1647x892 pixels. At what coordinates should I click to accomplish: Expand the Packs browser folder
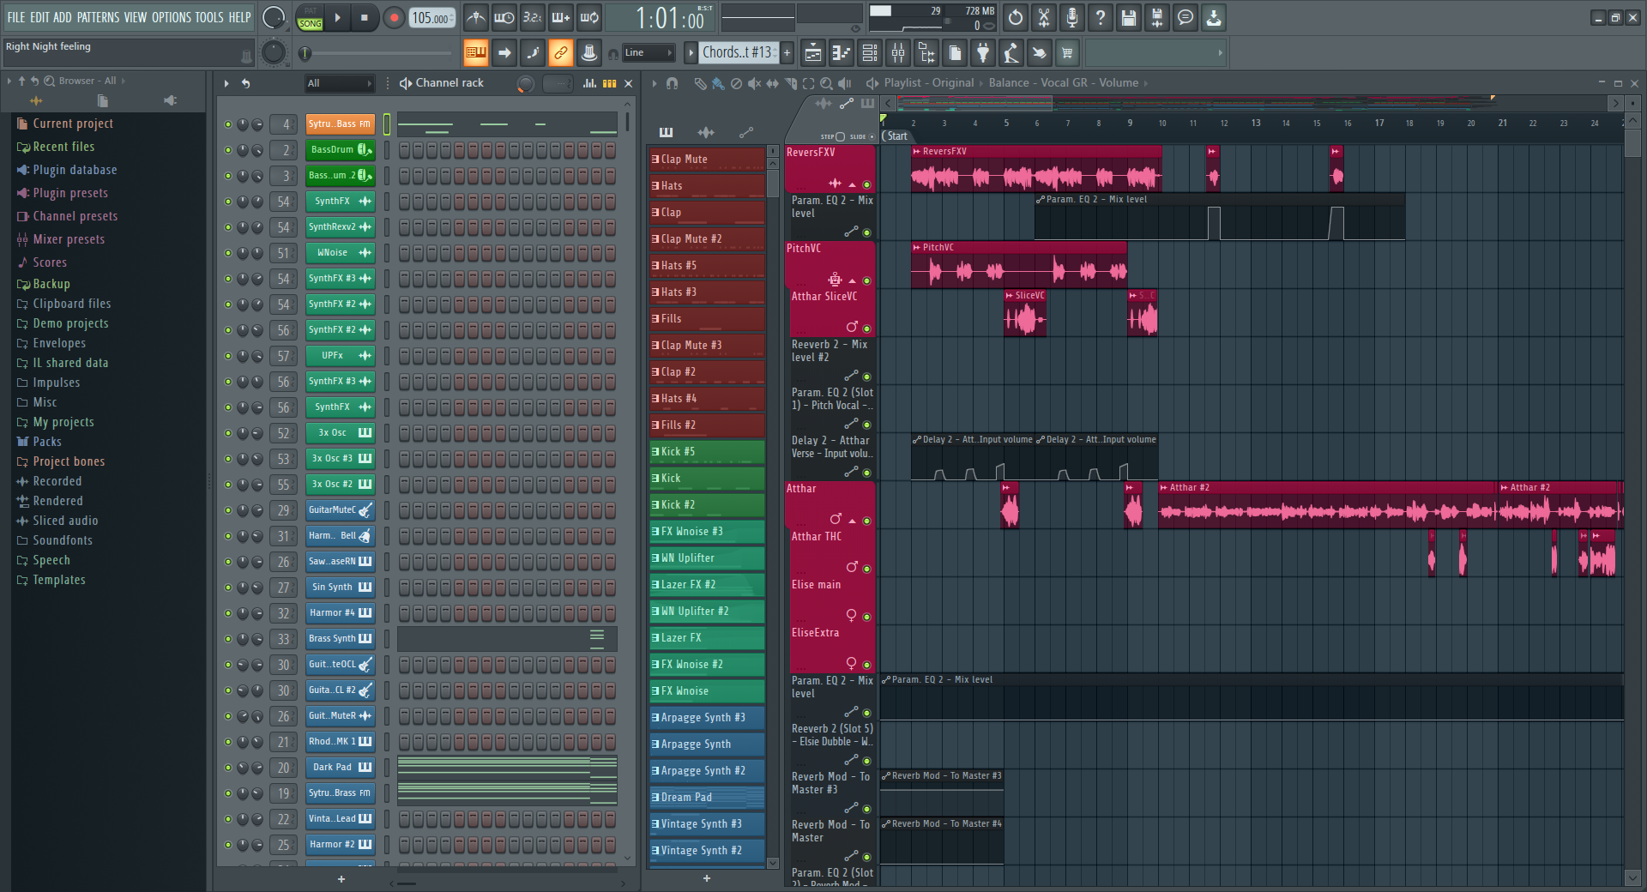coord(39,442)
